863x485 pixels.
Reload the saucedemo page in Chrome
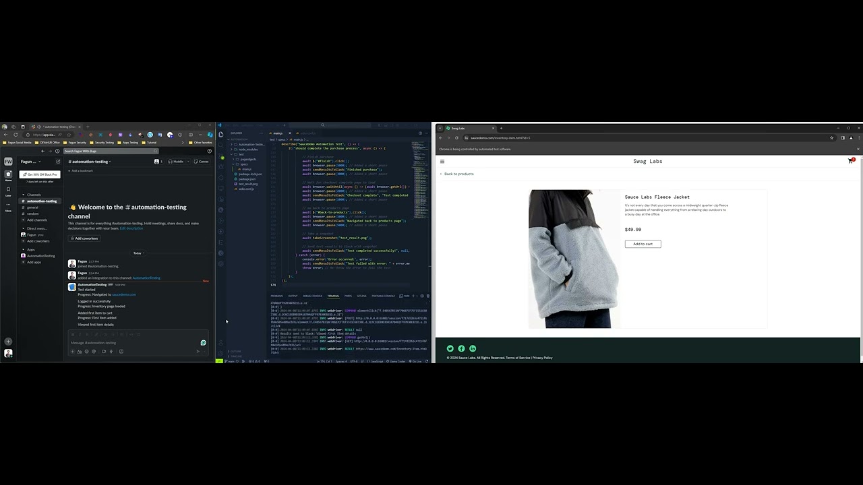(456, 137)
